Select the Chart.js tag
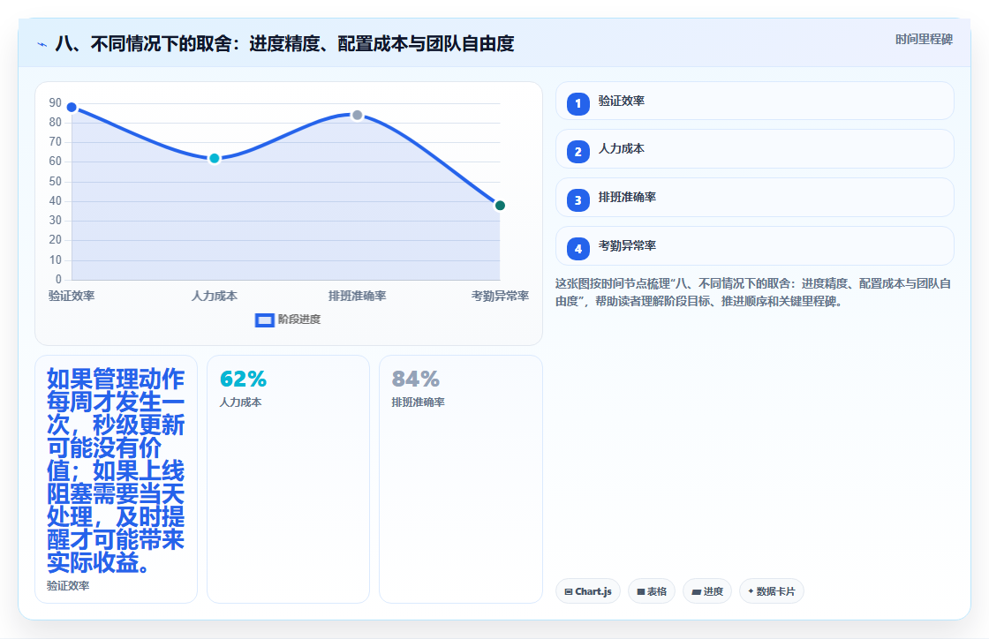989x639 pixels. coord(588,591)
